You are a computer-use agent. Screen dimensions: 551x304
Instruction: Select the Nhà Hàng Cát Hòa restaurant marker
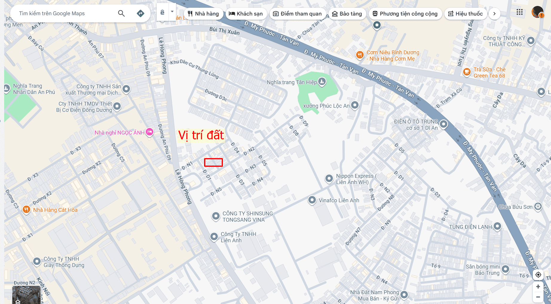(x=26, y=209)
